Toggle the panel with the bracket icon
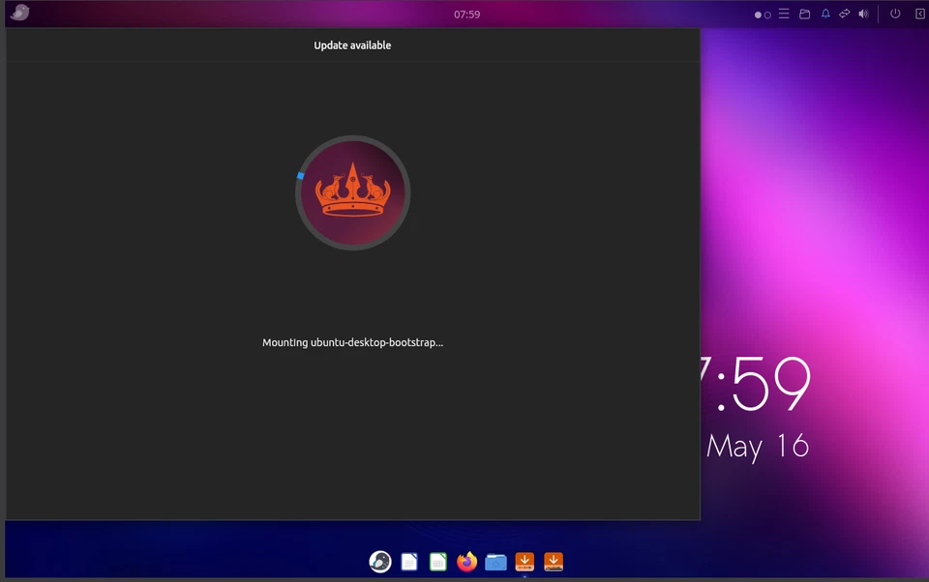929x582 pixels. coord(917,14)
